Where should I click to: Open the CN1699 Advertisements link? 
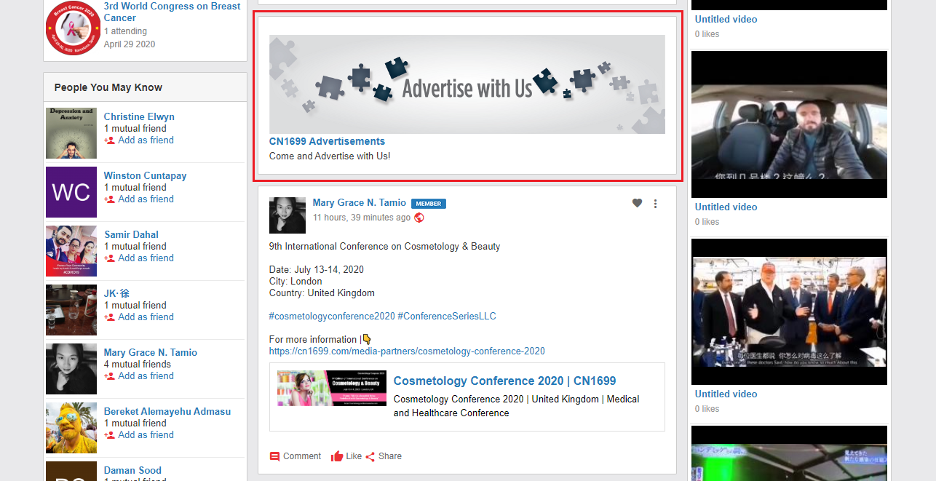click(327, 141)
